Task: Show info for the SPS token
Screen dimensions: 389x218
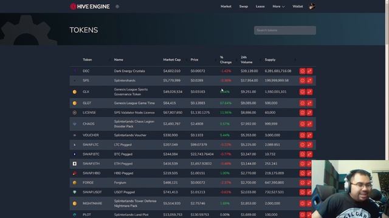Action: [303, 81]
